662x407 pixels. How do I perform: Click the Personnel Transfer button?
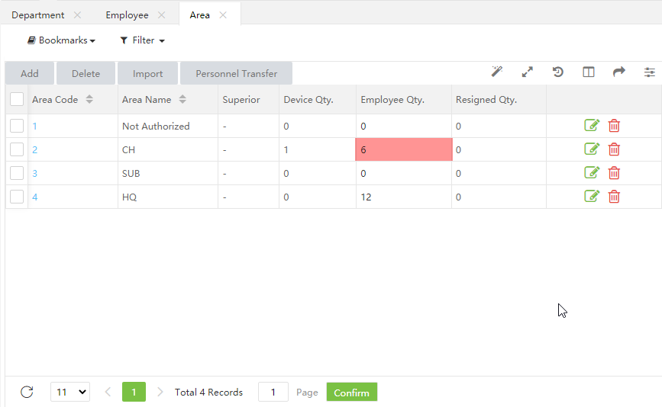(x=237, y=73)
